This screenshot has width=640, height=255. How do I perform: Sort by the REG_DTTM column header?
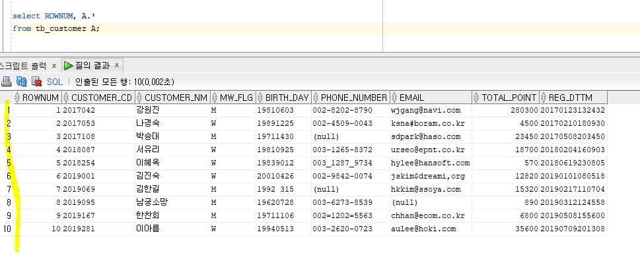573,98
